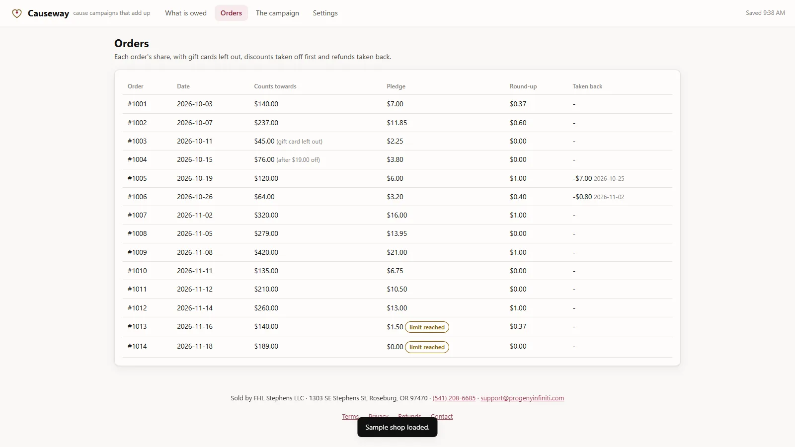Click the Saved 9:38 AM status
This screenshot has height=447, width=795.
click(765, 13)
